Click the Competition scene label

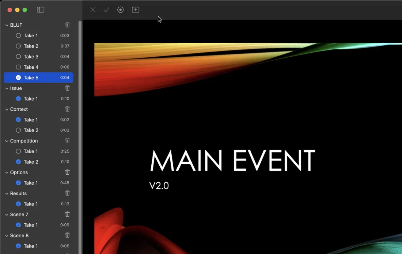point(24,141)
